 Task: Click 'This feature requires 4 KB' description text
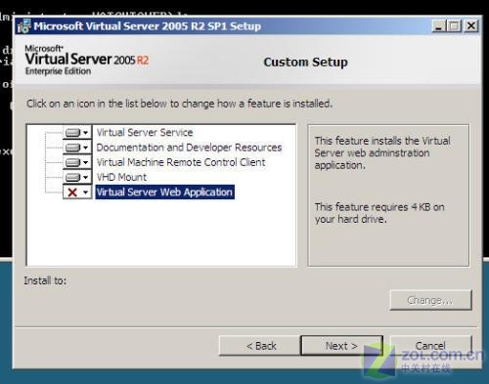click(x=379, y=213)
